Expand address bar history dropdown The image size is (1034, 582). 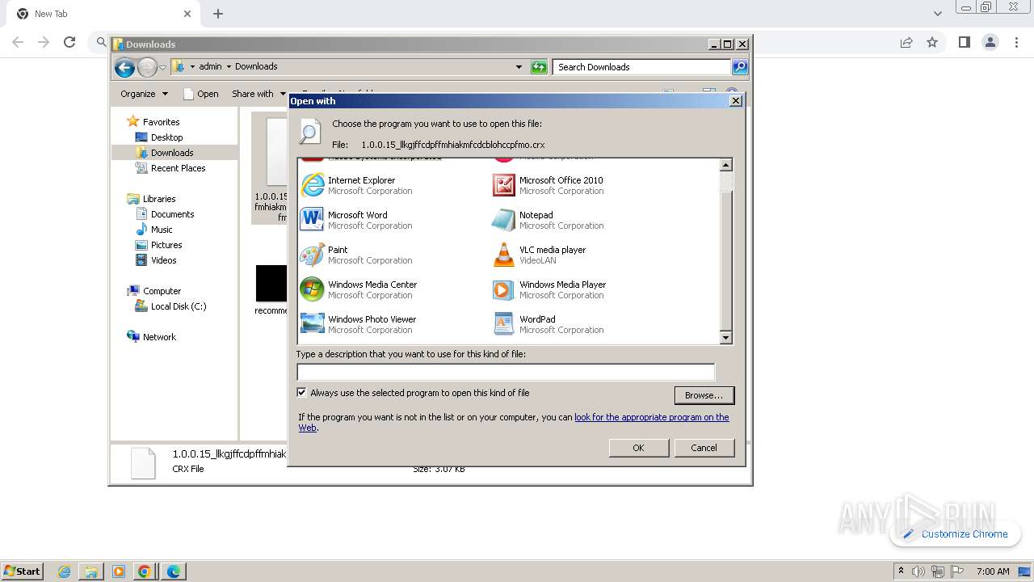tap(519, 67)
